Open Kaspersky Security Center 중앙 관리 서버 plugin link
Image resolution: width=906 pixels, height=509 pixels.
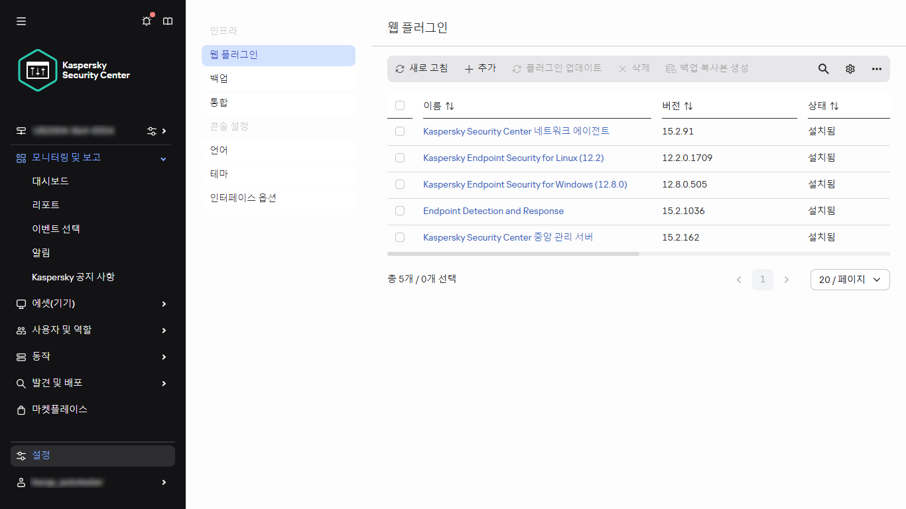point(507,237)
